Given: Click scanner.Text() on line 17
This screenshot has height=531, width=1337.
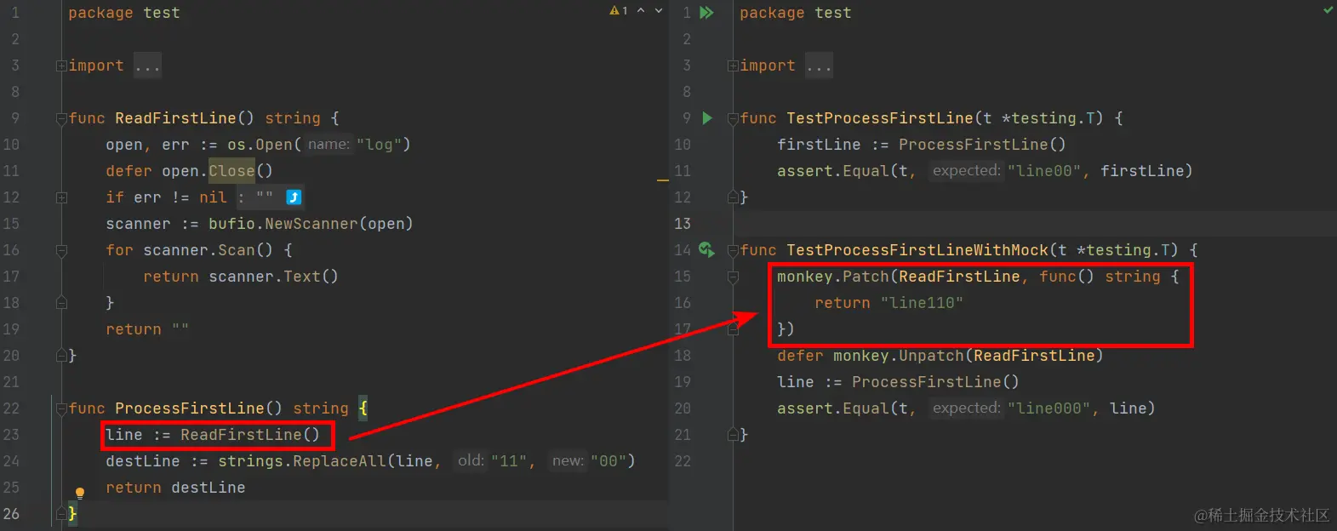Looking at the screenshot, I should coord(273,277).
